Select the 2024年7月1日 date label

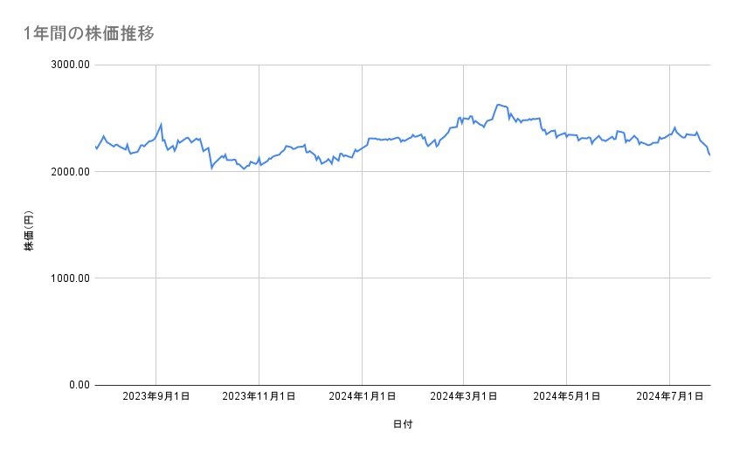point(670,397)
